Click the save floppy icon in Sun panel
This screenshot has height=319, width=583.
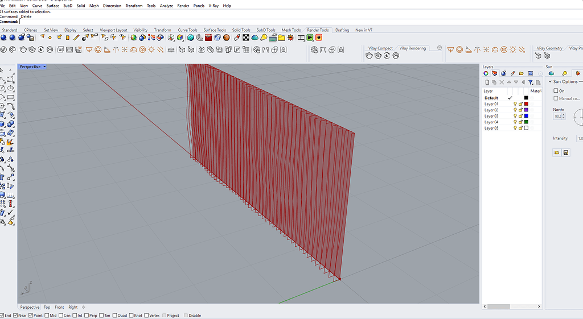coord(566,153)
